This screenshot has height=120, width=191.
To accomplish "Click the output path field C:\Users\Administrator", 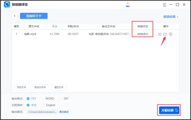I will [x=42, y=112].
